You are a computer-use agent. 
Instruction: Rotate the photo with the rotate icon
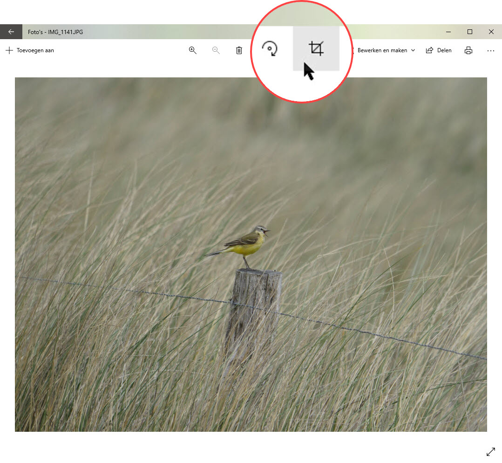coord(270,49)
